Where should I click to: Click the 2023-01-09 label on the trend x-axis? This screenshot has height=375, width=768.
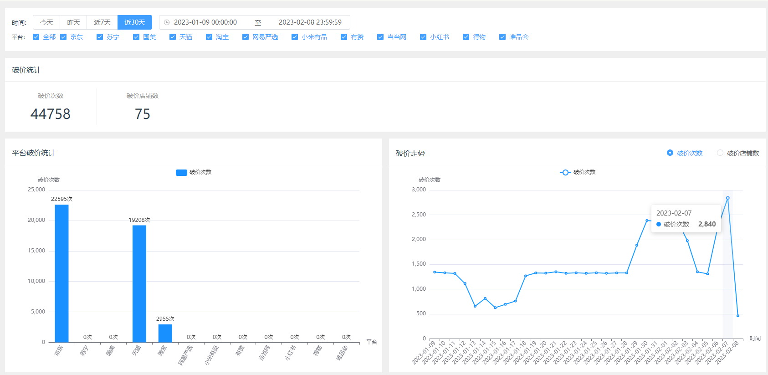(424, 353)
